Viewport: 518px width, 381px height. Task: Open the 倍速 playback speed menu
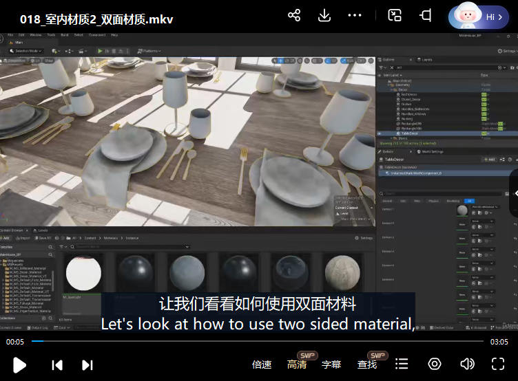point(262,364)
